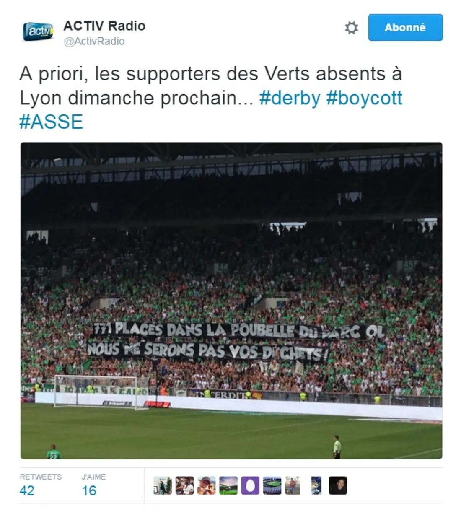Image resolution: width=461 pixels, height=511 pixels.
Task: Open the narrow blue avatar thumbnail
Action: [x=316, y=485]
